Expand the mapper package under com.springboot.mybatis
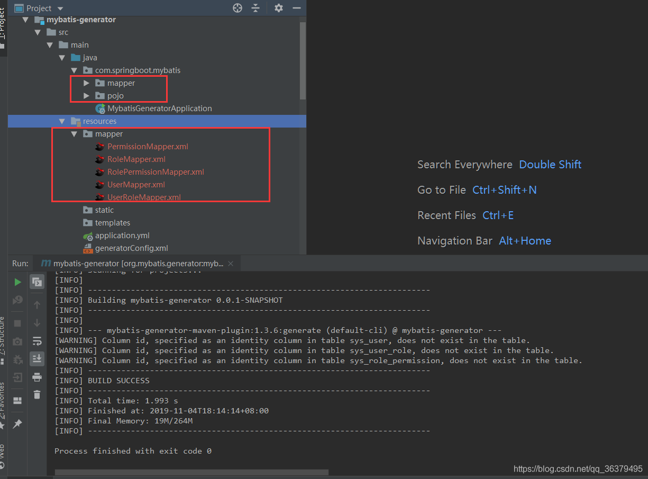The width and height of the screenshot is (648, 479). tap(87, 83)
